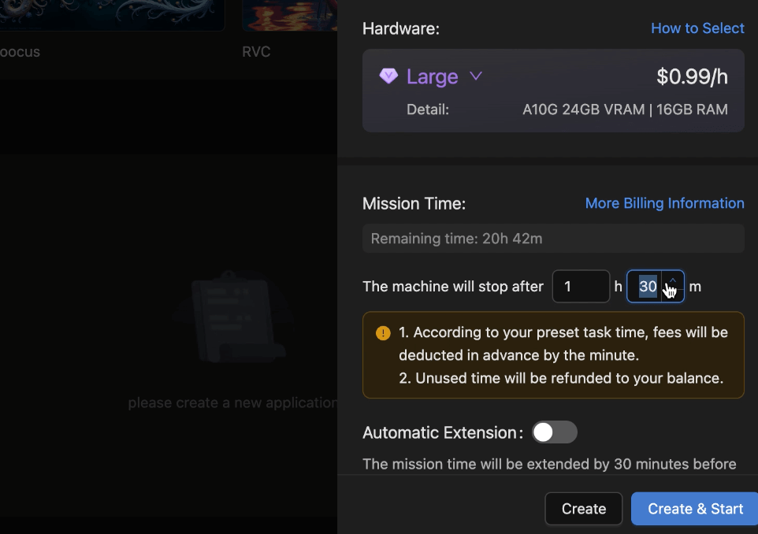Click the RVC app label
758x534 pixels.
click(x=256, y=52)
